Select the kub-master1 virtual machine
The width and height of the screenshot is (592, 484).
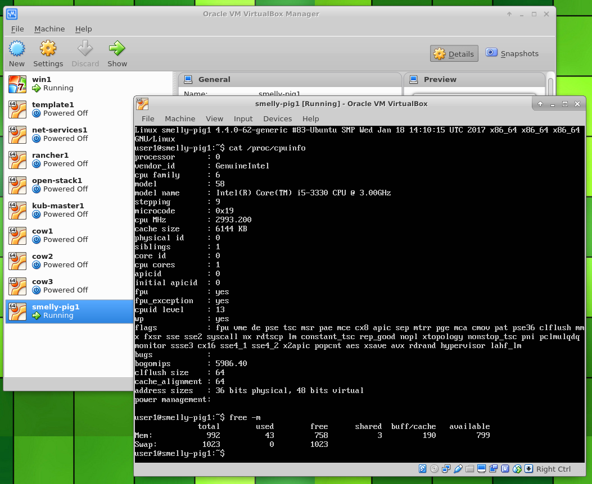[x=70, y=211]
